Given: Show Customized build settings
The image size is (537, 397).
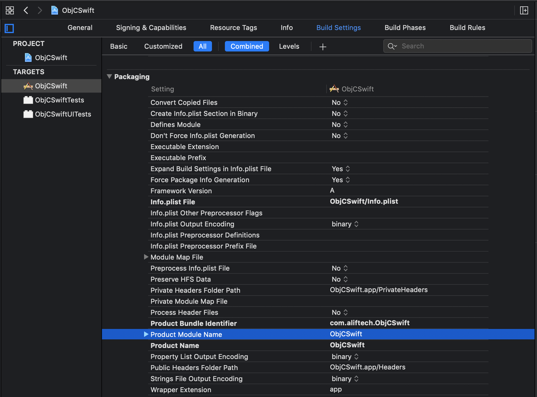Looking at the screenshot, I should (163, 46).
